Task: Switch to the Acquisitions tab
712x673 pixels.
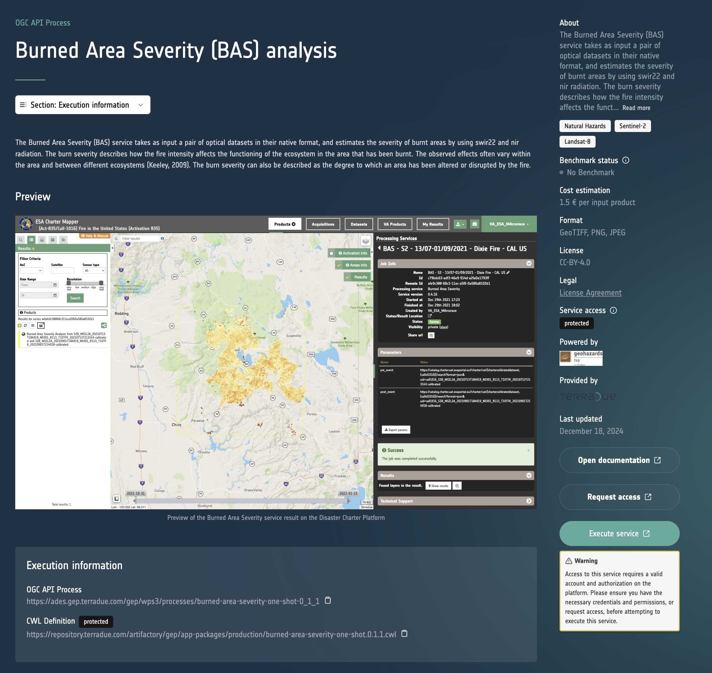Action: coord(323,224)
